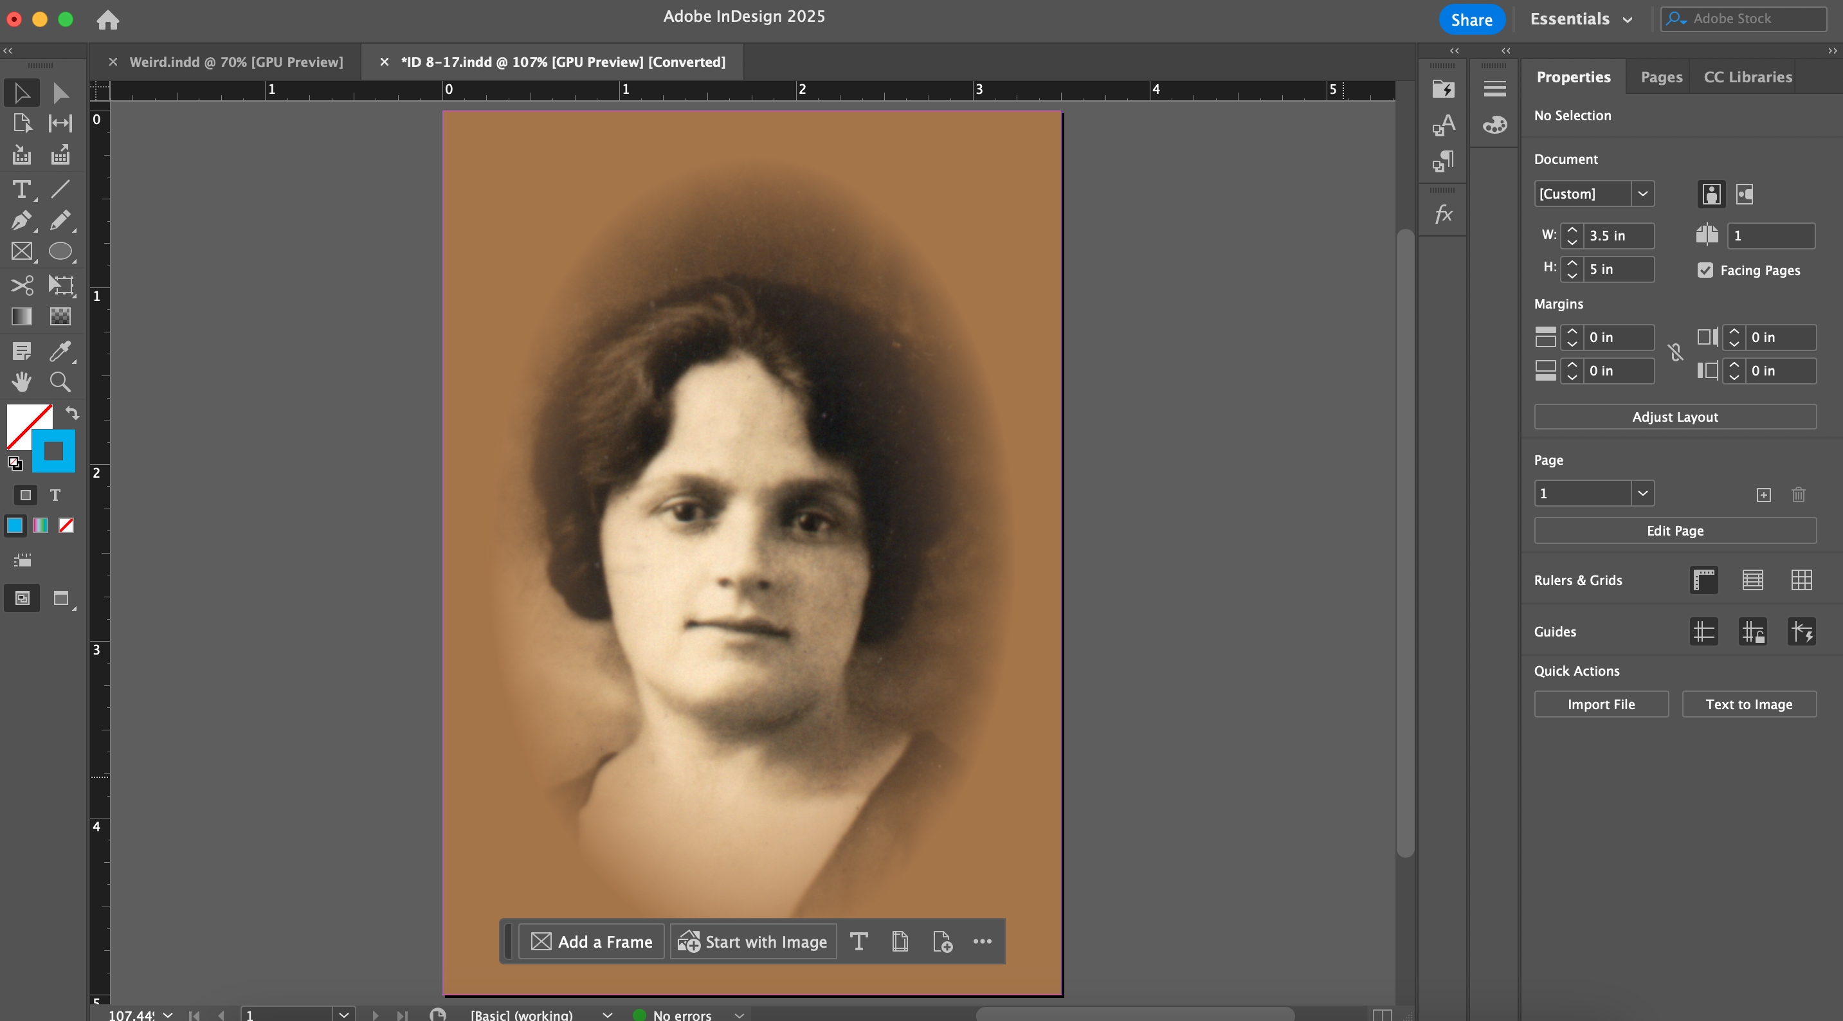Select the Rectangle Frame tool

(x=21, y=252)
